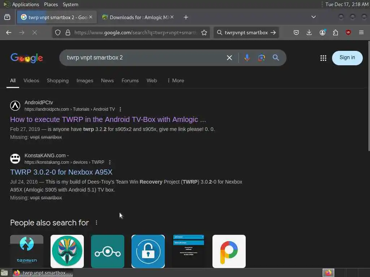Open the Firefox hamburger application menu
Screen dimensions: 370x277
pos(361,32)
